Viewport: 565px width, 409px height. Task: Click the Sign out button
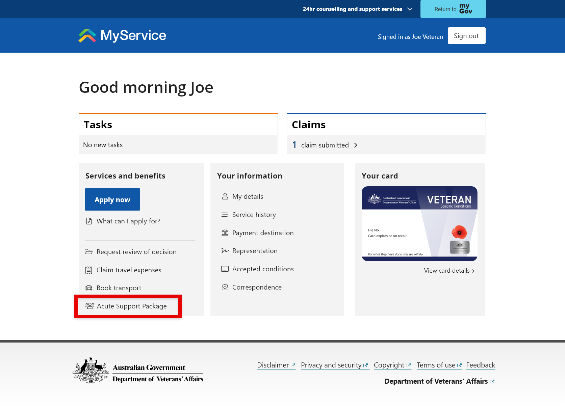click(x=466, y=36)
